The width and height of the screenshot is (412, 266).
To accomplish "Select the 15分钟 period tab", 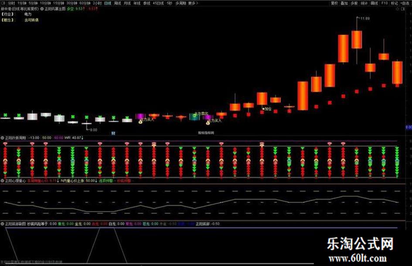I will pos(58,3).
